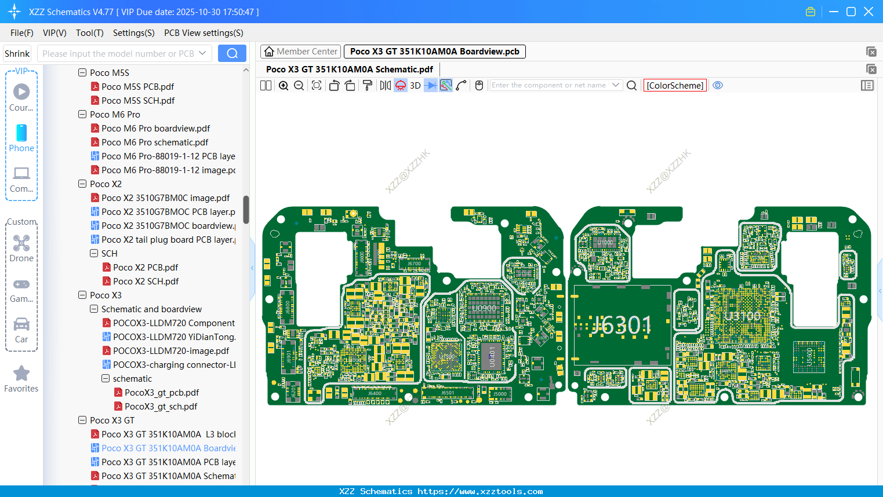Open the ColorScheme selector
The height and width of the screenshot is (497, 883).
pyautogui.click(x=675, y=85)
